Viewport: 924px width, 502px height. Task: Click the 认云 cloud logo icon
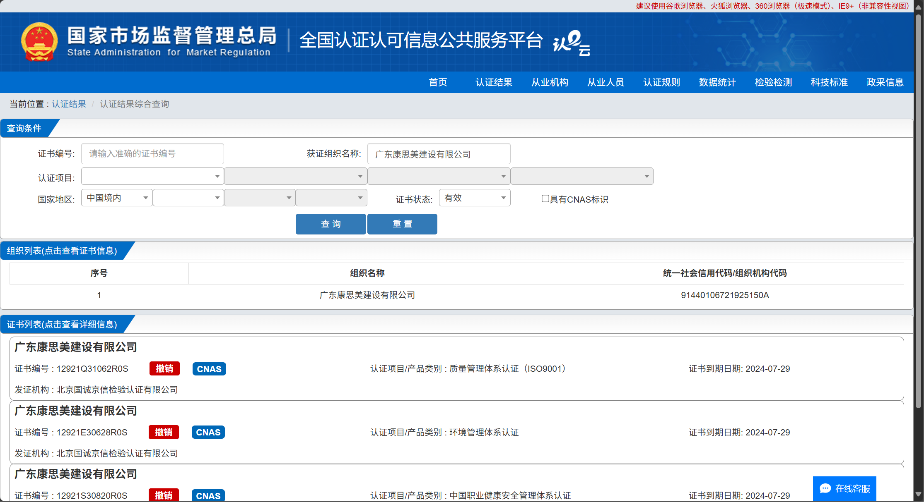(x=572, y=43)
